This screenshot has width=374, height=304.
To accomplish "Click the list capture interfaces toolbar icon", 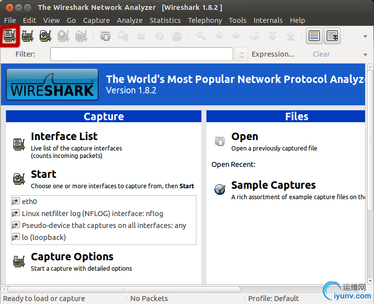I will 9,36.
